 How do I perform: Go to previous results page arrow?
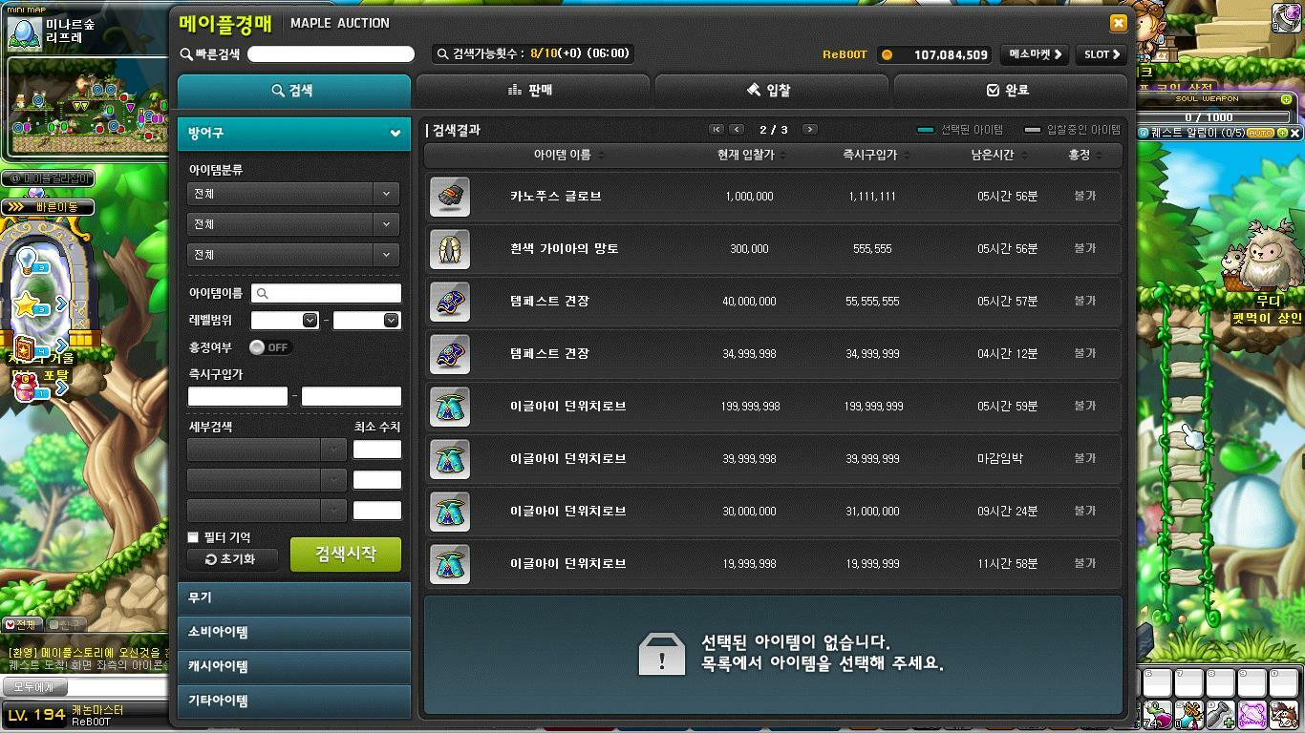(x=737, y=130)
